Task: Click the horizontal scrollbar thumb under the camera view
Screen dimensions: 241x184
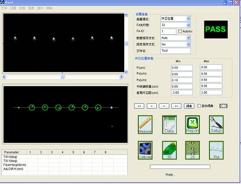Action: 63,77
